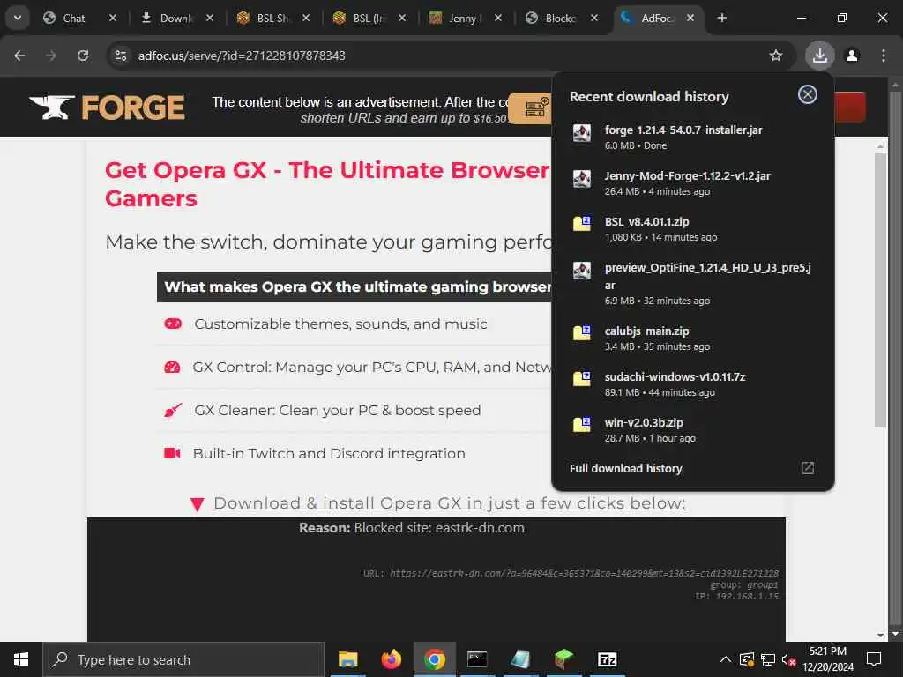Open calubjs-main.zip download
This screenshot has width=903, height=677.
pyautogui.click(x=693, y=338)
